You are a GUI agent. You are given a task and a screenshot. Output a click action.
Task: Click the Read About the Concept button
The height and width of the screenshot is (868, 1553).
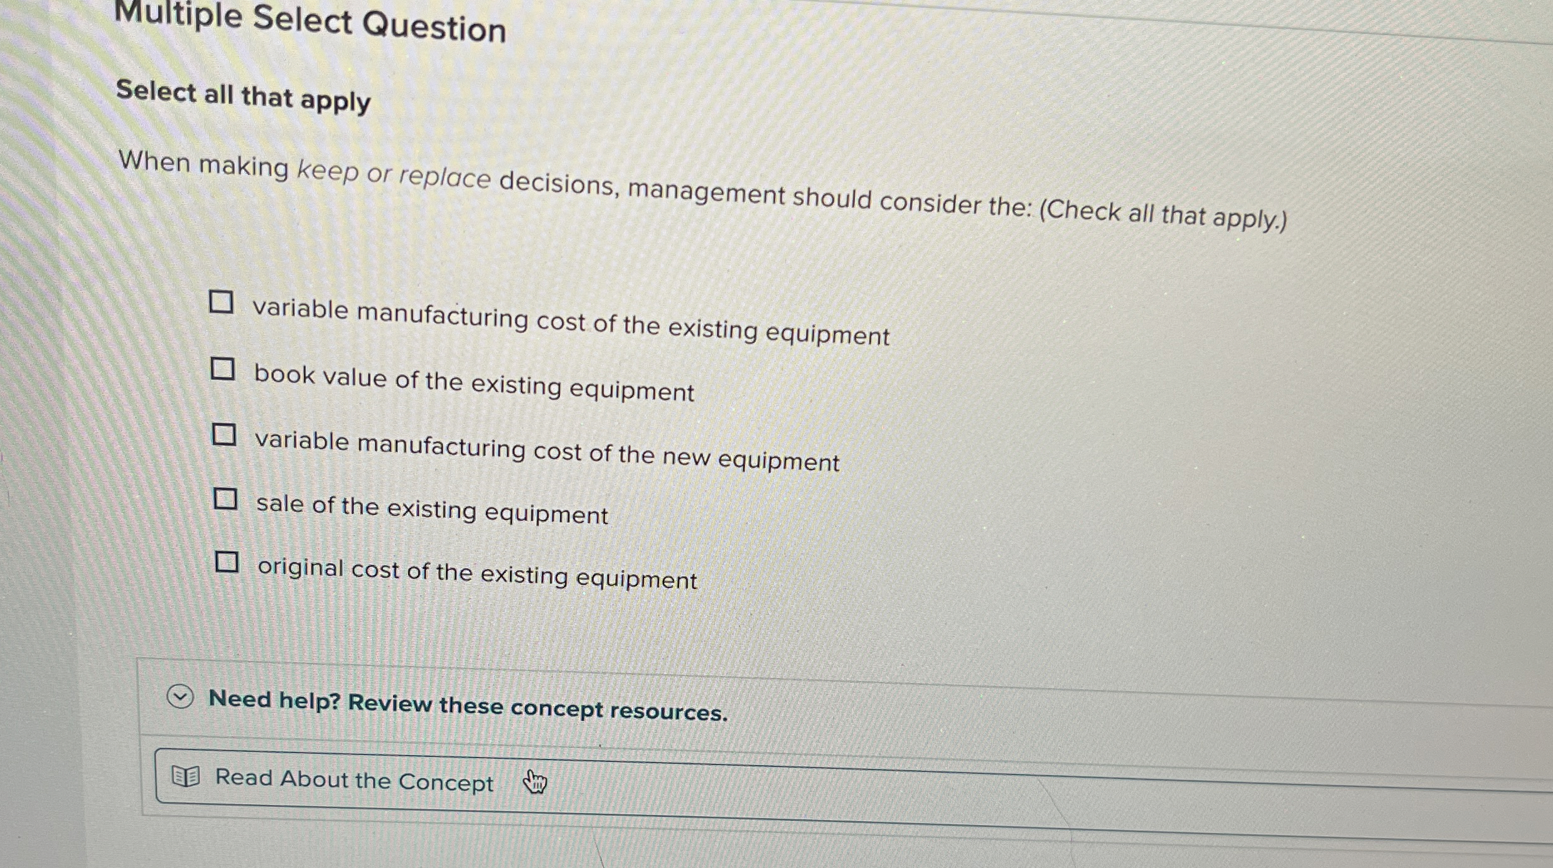point(352,781)
